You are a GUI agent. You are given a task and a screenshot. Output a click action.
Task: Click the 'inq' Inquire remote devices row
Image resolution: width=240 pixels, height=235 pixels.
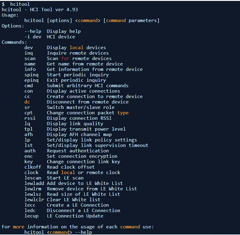click(67, 53)
